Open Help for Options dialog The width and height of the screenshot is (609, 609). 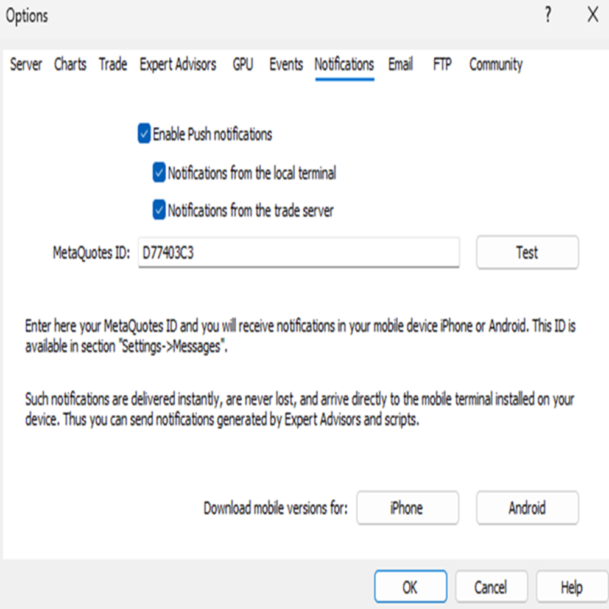point(572,587)
